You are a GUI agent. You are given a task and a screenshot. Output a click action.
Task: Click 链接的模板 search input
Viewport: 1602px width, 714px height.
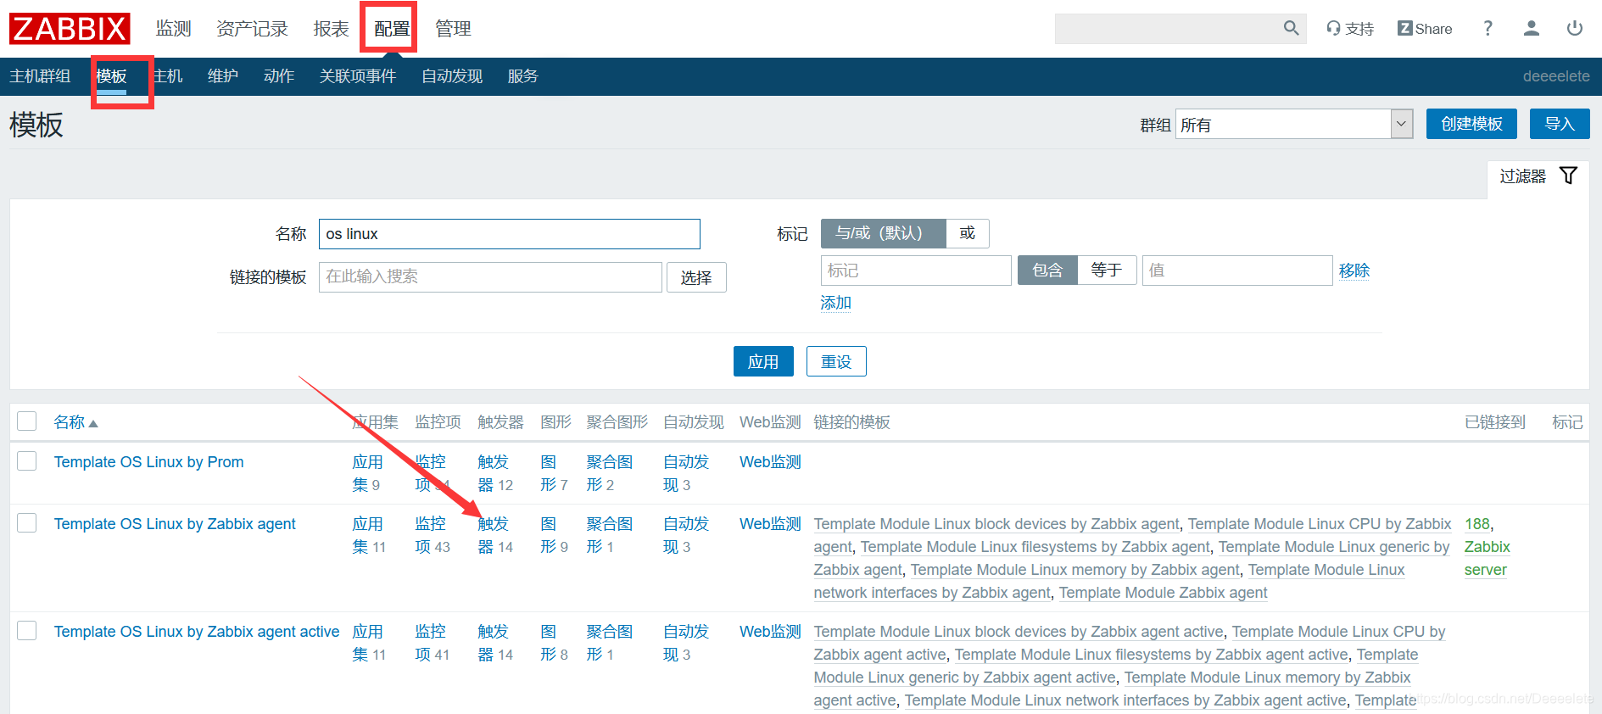coord(490,277)
